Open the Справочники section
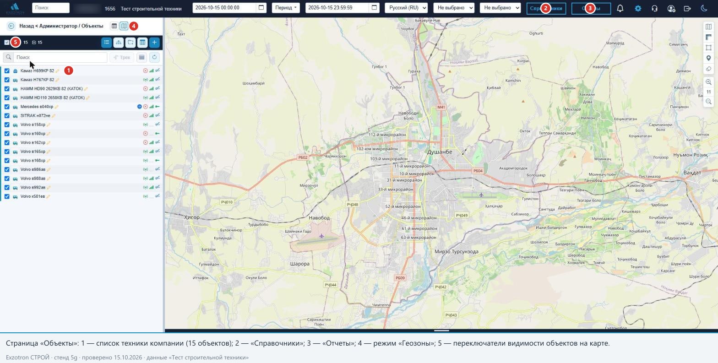 [546, 8]
